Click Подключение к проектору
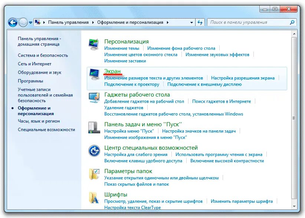This screenshot has height=218, width=305. [132, 84]
